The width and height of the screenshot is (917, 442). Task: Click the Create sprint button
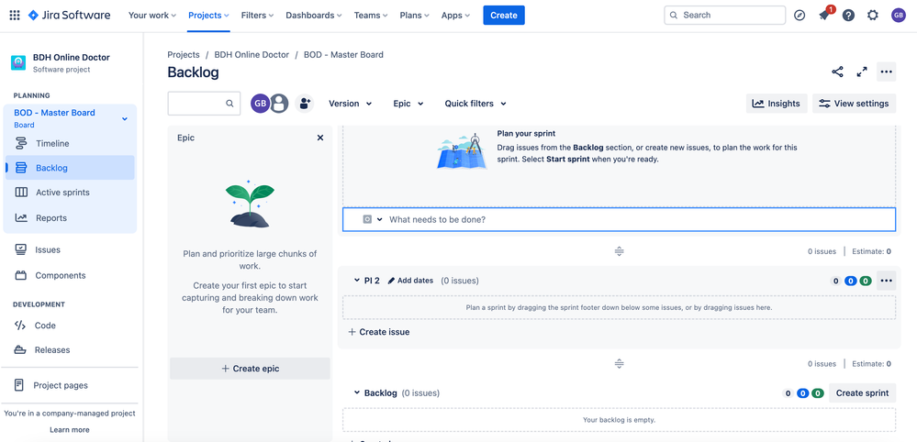pyautogui.click(x=862, y=393)
